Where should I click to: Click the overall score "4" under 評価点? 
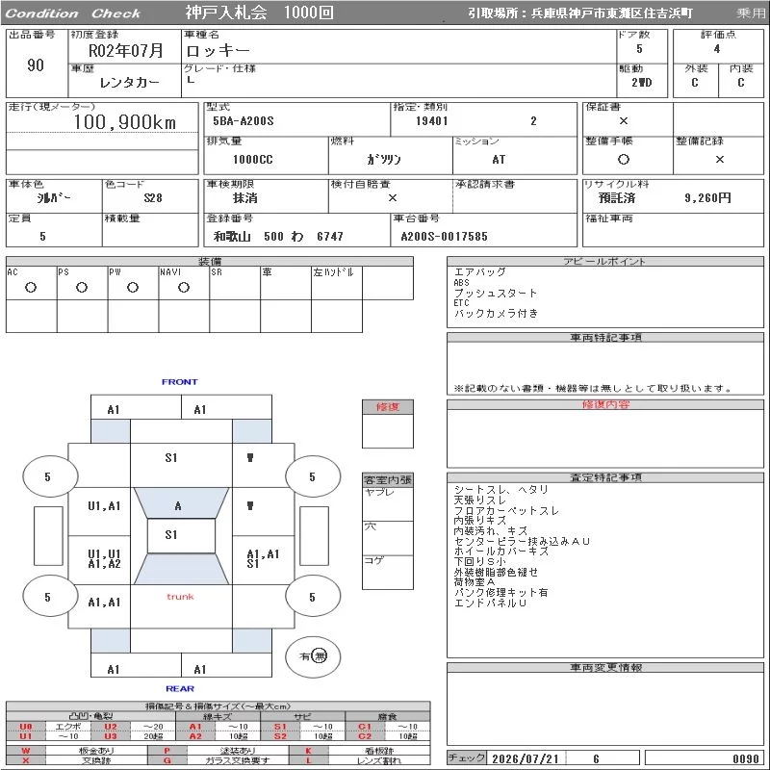[x=717, y=49]
